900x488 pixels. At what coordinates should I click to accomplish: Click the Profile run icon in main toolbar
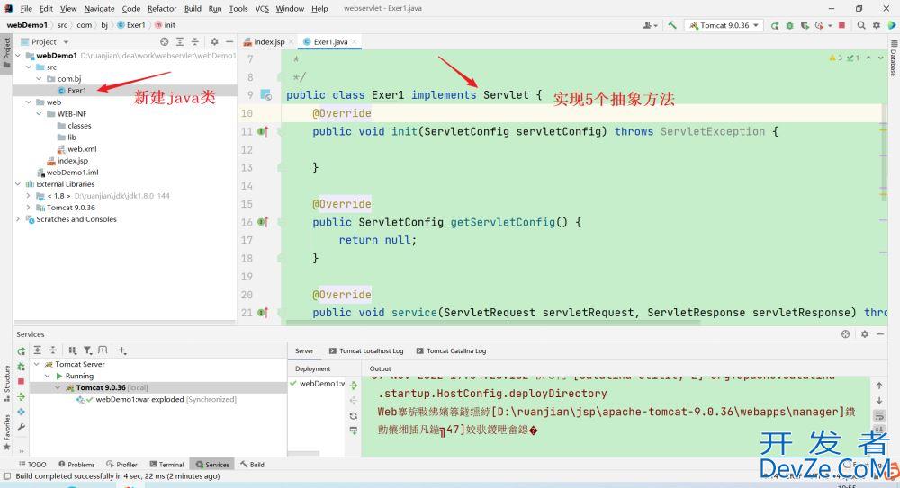click(820, 25)
